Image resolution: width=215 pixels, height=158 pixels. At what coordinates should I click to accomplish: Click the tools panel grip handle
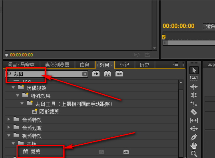click(194, 63)
